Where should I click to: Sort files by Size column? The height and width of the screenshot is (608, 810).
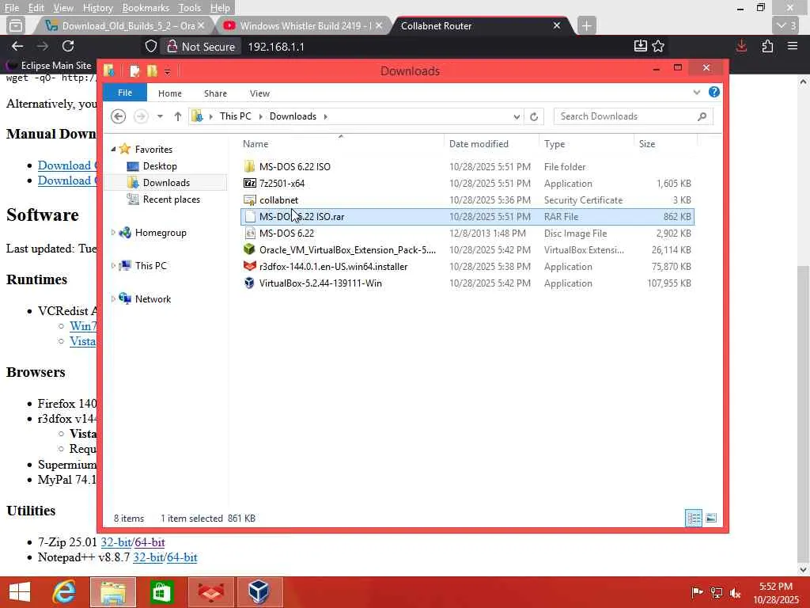coord(647,144)
